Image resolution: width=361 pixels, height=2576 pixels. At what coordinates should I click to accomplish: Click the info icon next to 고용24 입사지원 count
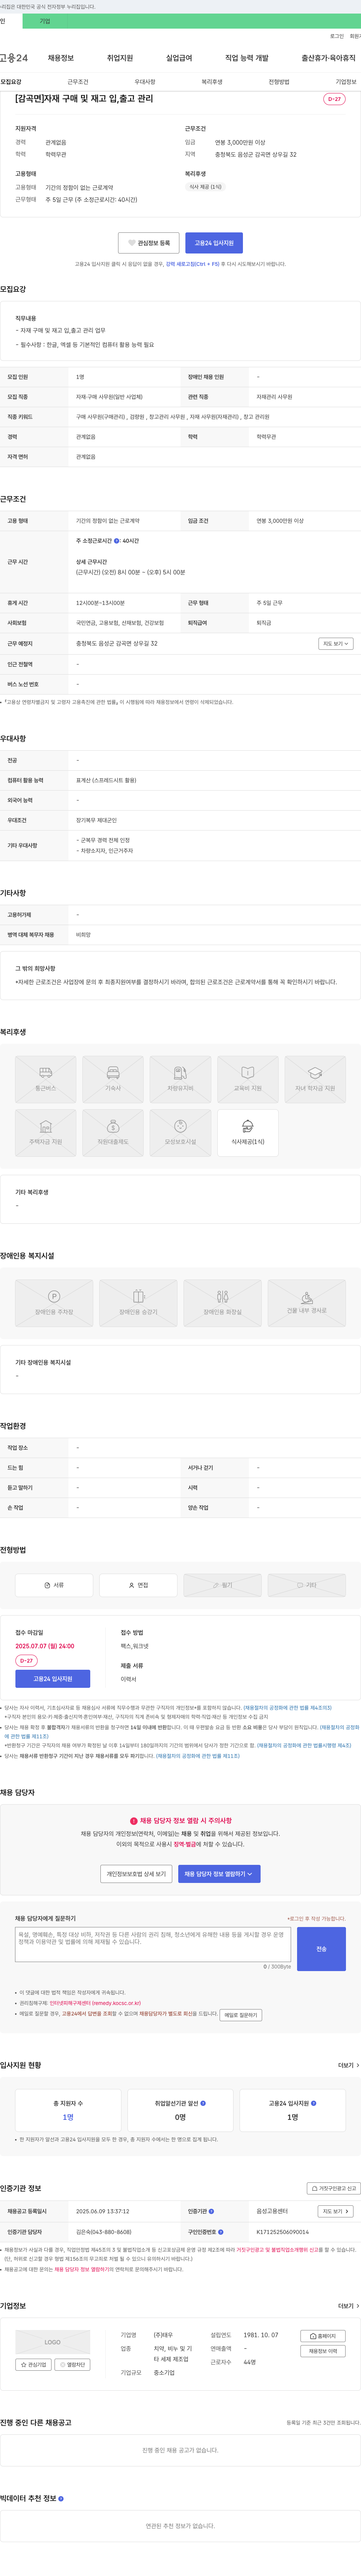coord(314,2103)
